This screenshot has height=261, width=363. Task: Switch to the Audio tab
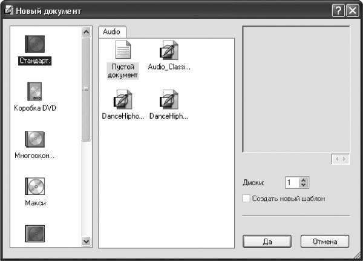pos(112,31)
